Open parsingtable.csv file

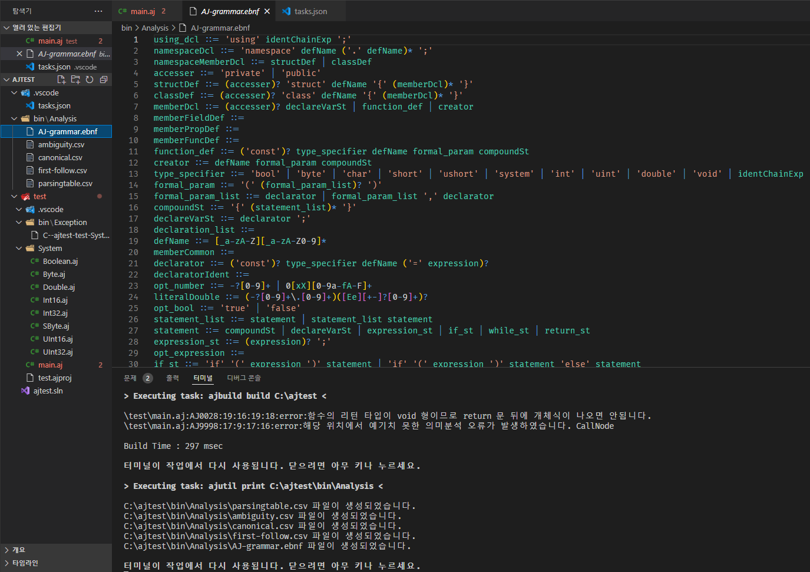coord(56,183)
